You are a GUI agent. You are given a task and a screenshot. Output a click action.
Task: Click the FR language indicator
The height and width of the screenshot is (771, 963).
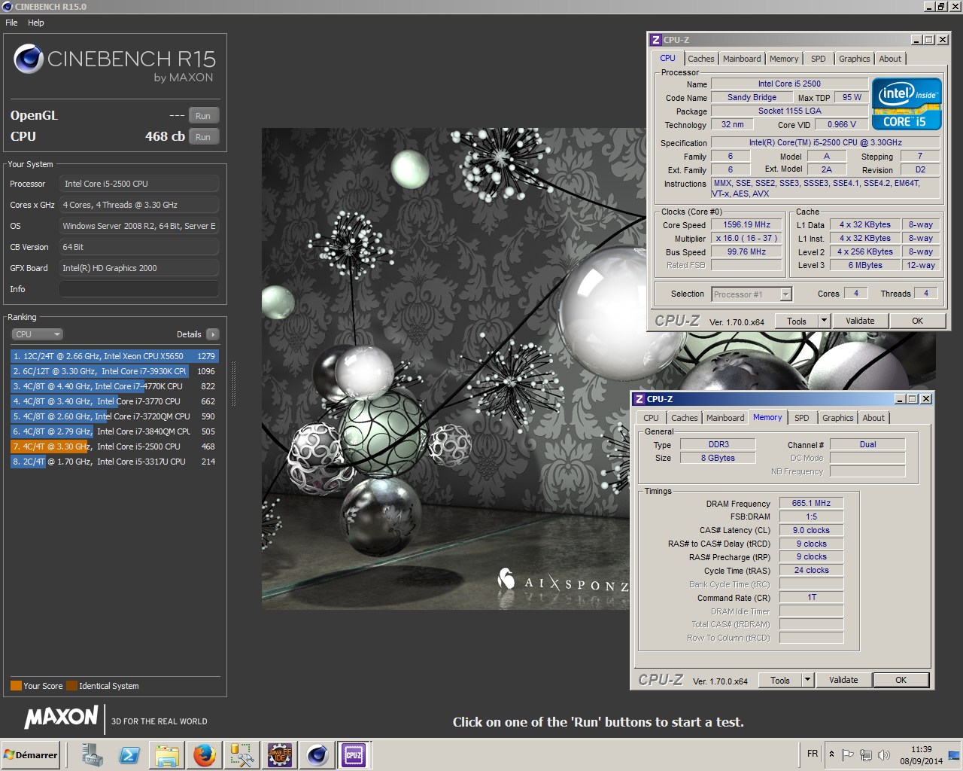813,754
